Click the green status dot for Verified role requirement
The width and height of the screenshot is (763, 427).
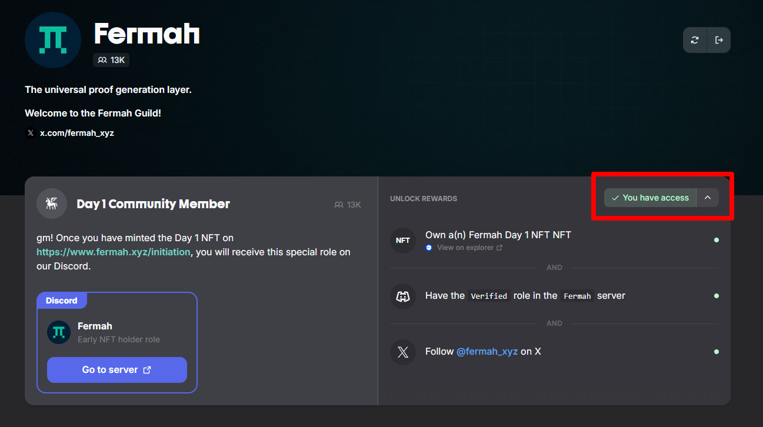coord(716,296)
